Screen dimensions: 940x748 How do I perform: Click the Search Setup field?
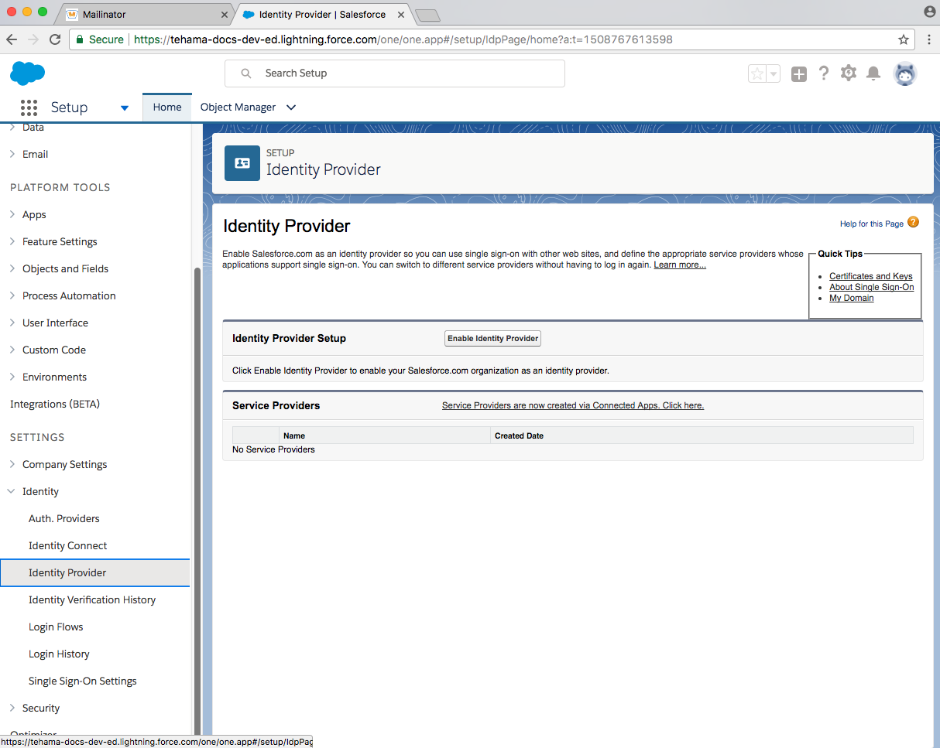[x=395, y=73]
